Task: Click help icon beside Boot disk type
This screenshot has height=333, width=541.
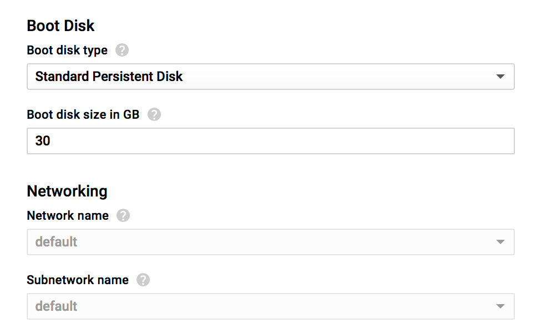Action: pyautogui.click(x=122, y=51)
